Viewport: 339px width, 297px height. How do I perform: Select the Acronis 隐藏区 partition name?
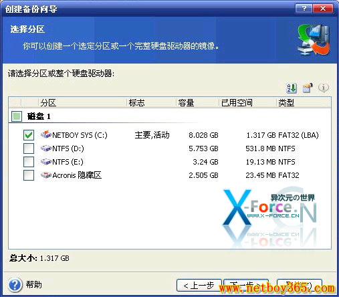coord(77,175)
